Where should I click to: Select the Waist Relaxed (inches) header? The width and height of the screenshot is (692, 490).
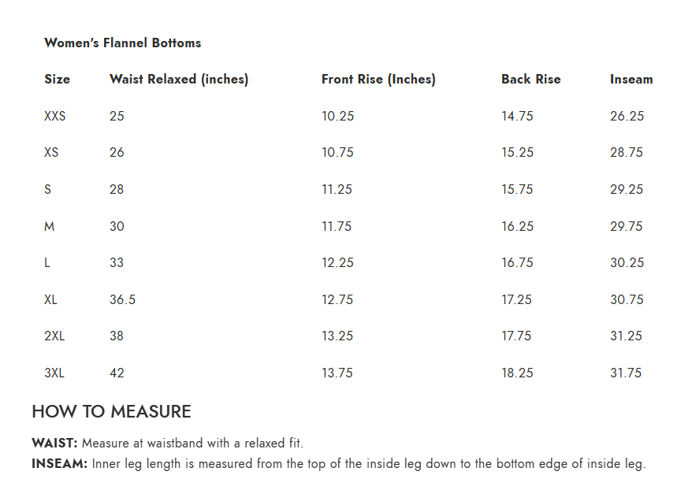click(179, 79)
